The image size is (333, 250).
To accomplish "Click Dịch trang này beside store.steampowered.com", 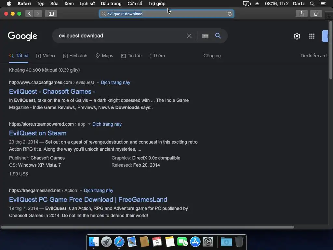I will pos(107,124).
